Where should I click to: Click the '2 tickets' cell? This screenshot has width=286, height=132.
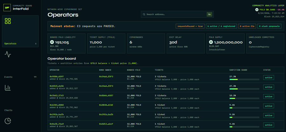point(160,95)
